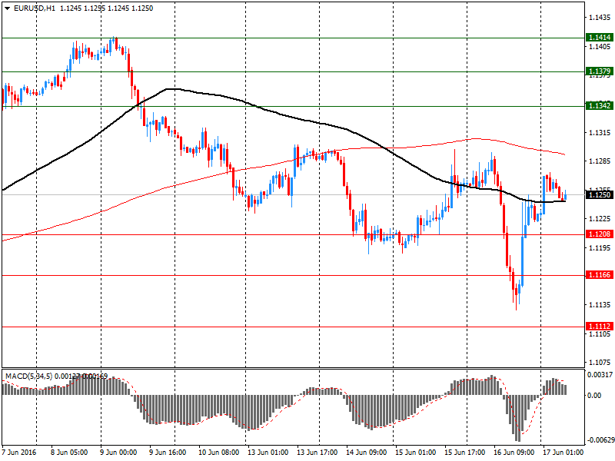
Task: Select the 1.1414 green resistance level label
Action: 599,37
